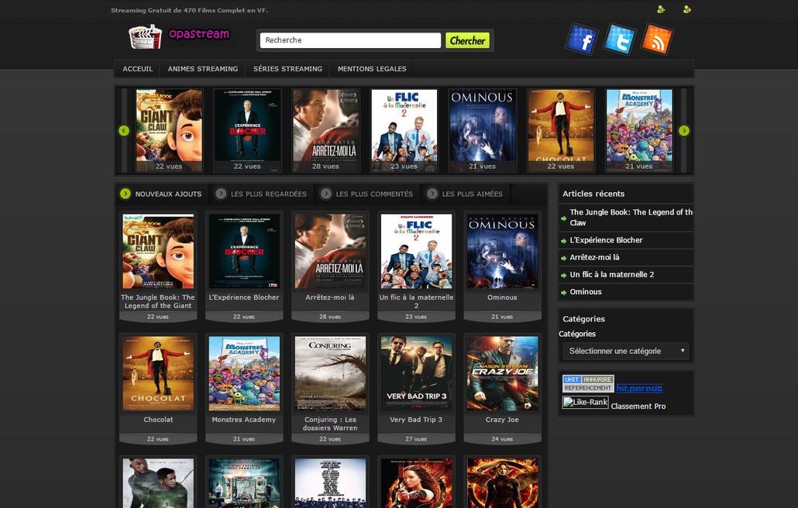
Task: Open L'Expérience Blocher poster in carousel
Action: pyautogui.click(x=247, y=130)
